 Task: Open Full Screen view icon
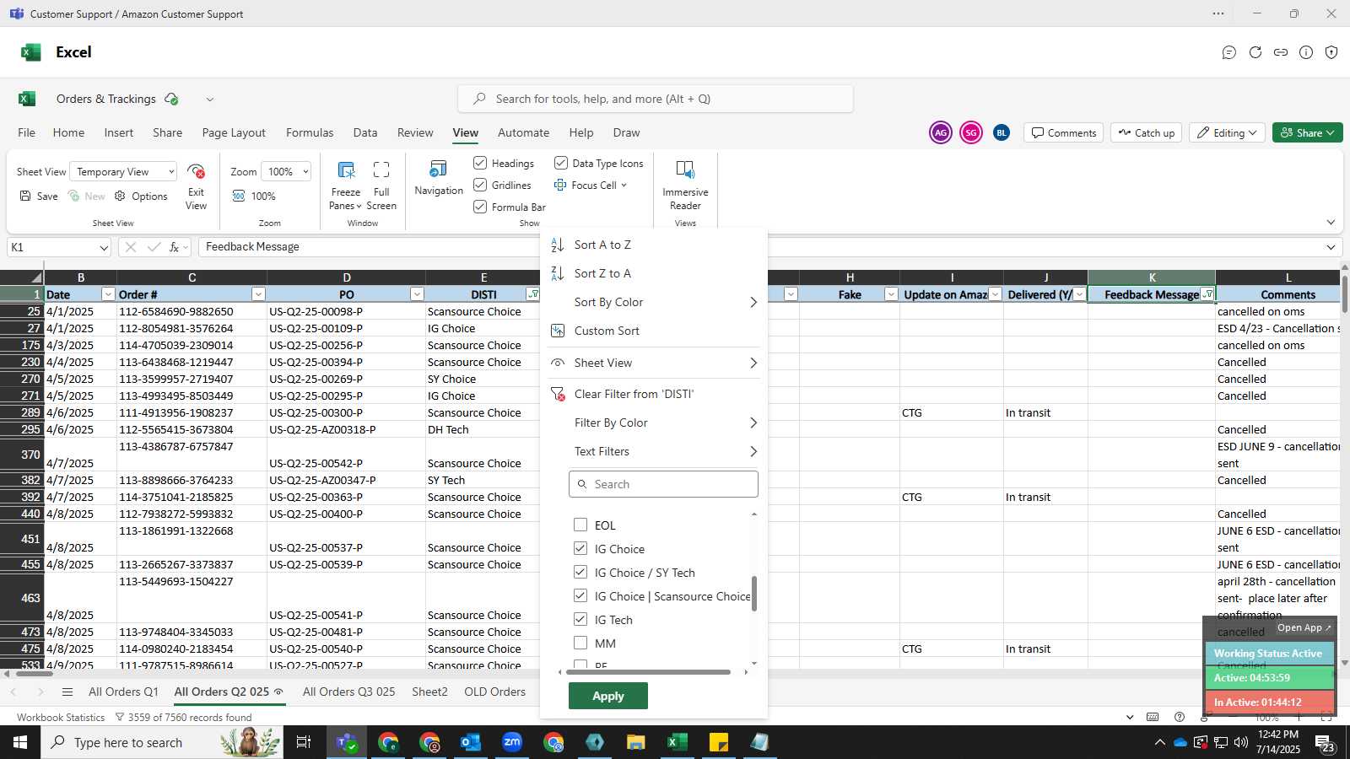(381, 170)
